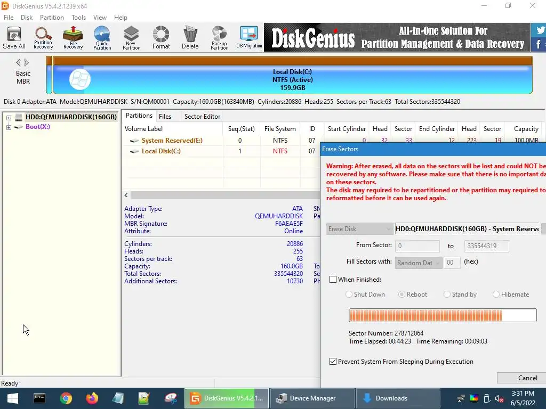The image size is (546, 409).
Task: Click scroll-left arrow of partition table
Action: [126, 195]
